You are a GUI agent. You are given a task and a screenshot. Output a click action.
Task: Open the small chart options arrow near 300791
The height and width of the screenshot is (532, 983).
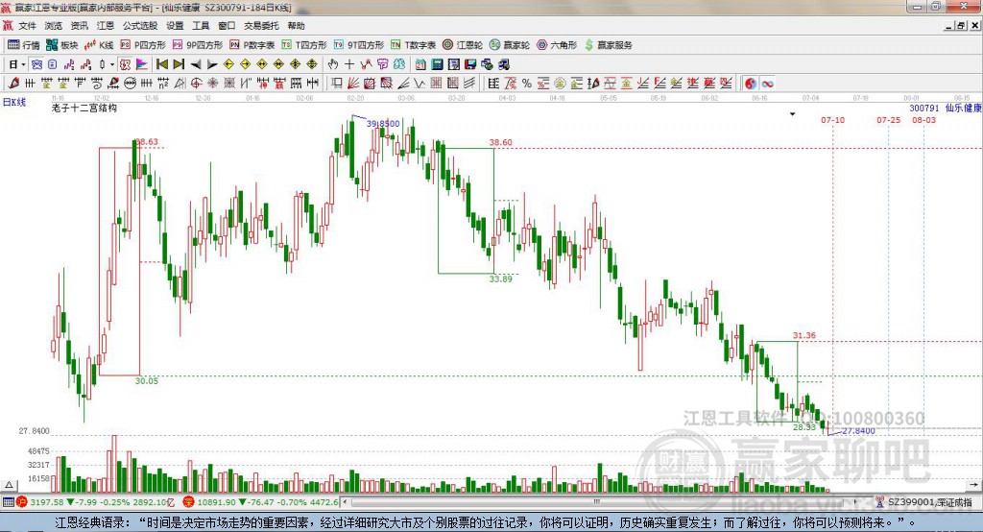[x=792, y=114]
